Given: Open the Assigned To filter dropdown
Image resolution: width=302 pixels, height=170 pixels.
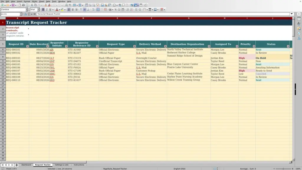Looking at the screenshot, I should pos(237,46).
